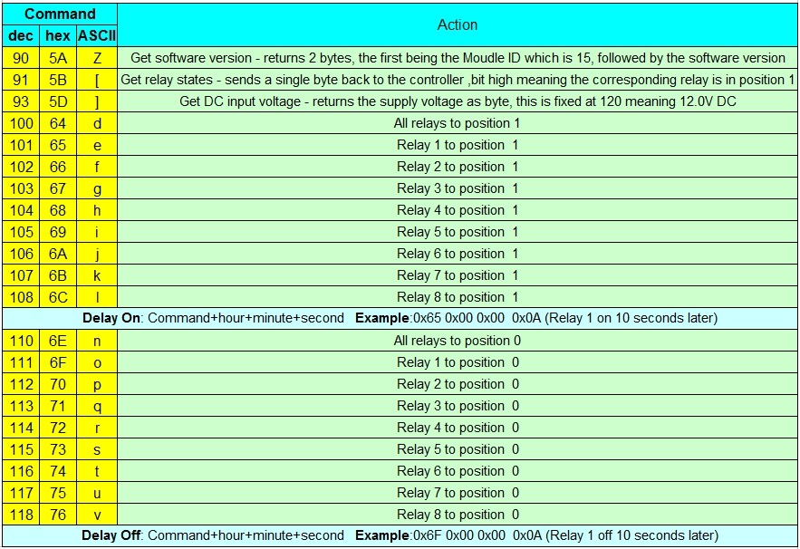
Task: Click ASCII 'p' cell
Action: (x=97, y=384)
